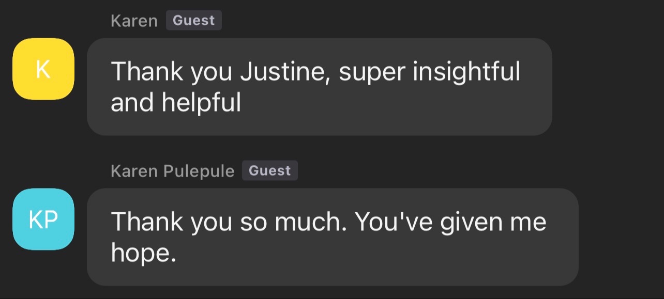Click the KP initials inside the teal avatar

pyautogui.click(x=43, y=219)
